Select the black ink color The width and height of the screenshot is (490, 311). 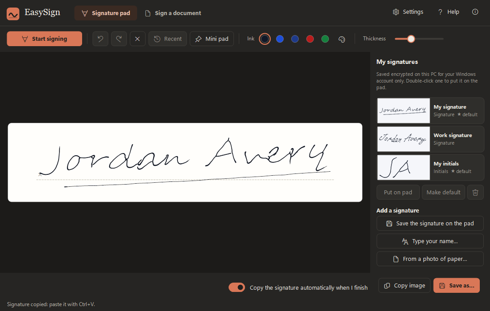pyautogui.click(x=265, y=39)
